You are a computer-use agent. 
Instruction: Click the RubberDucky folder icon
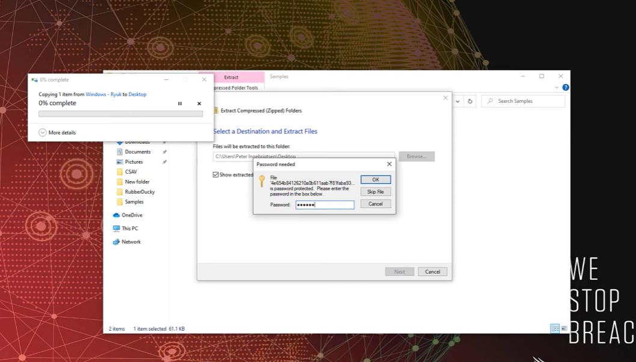tap(120, 192)
